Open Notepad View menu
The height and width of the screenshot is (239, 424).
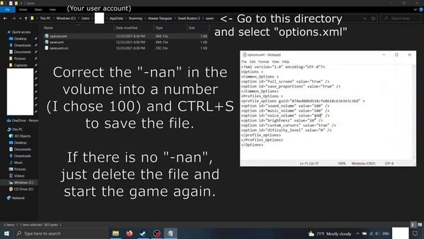pos(276,62)
